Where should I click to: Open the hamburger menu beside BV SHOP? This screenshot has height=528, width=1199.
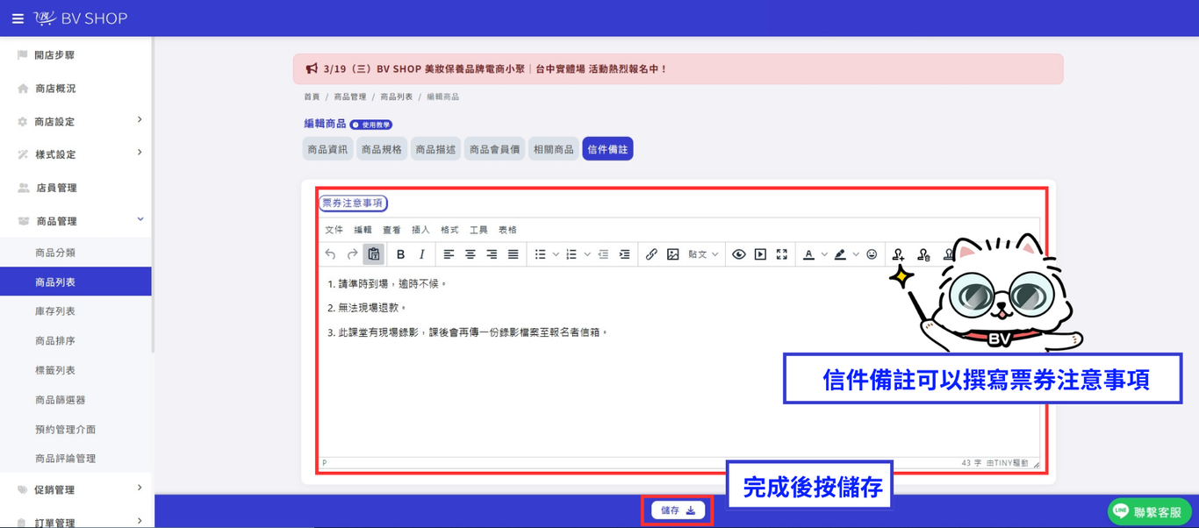click(x=18, y=18)
